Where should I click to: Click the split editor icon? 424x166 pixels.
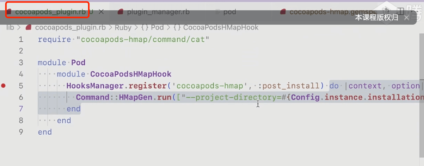tap(400, 11)
